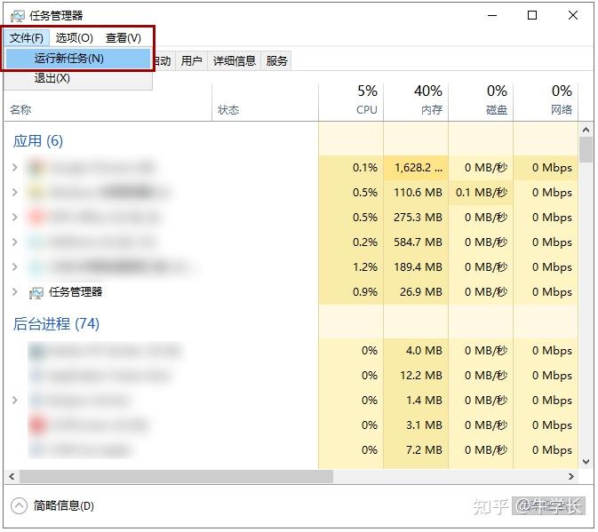598x532 pixels.
Task: Click the Task Manager icon in title bar
Action: [x=17, y=15]
